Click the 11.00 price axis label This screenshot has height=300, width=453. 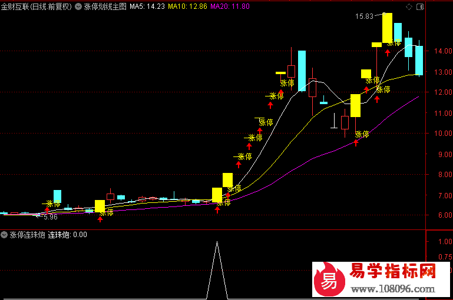[443, 114]
